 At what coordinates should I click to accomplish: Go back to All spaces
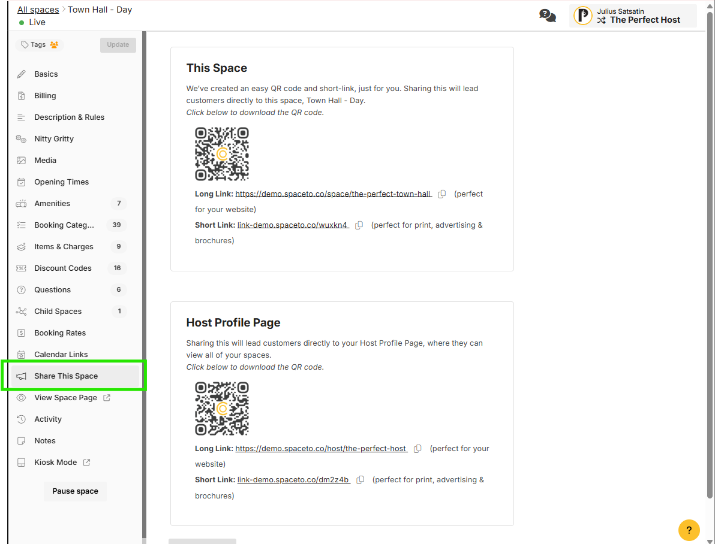click(38, 10)
